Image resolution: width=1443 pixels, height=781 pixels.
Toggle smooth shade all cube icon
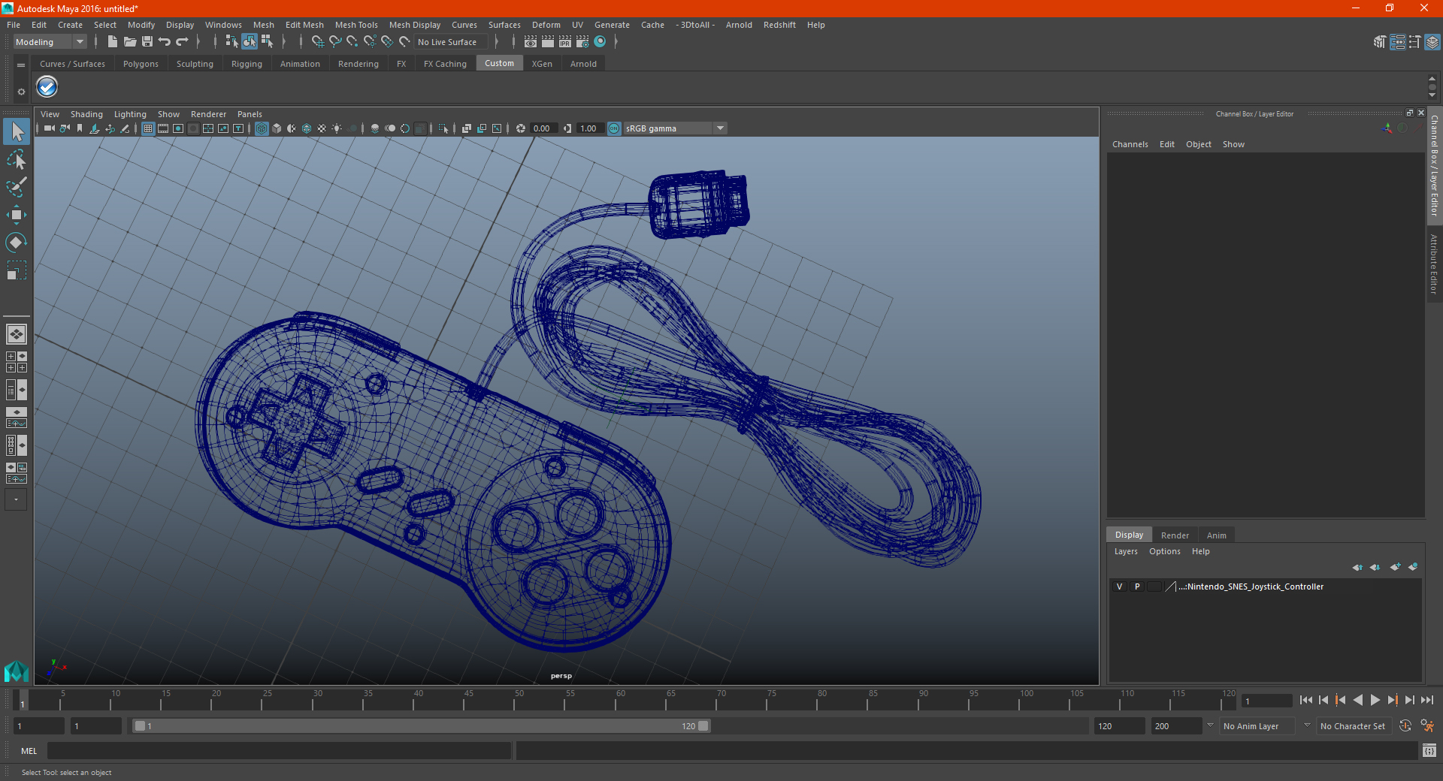tap(277, 128)
